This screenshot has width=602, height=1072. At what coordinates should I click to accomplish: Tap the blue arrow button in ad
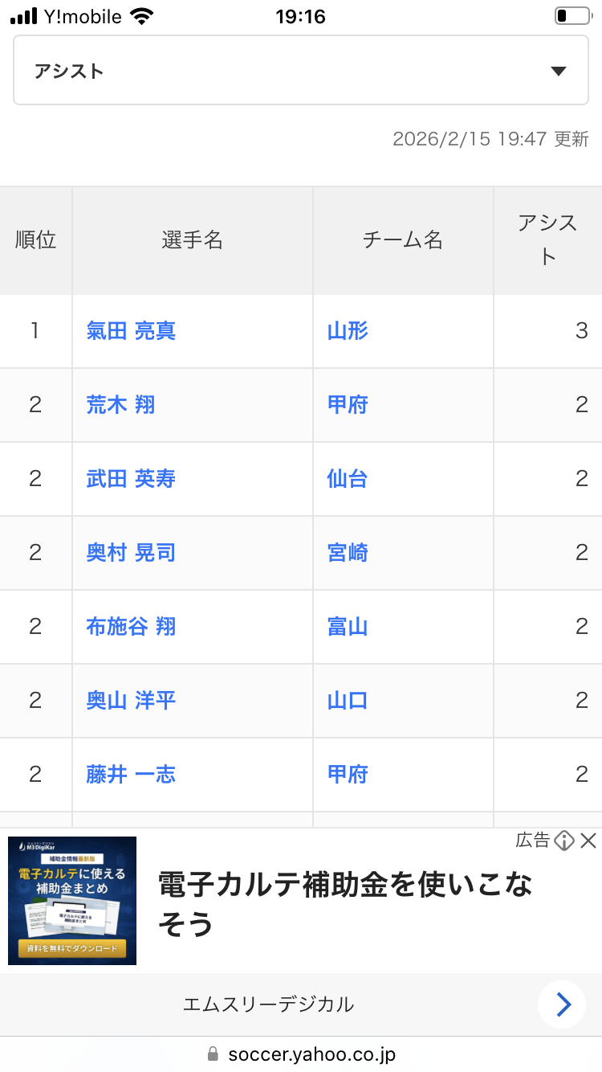[563, 1004]
